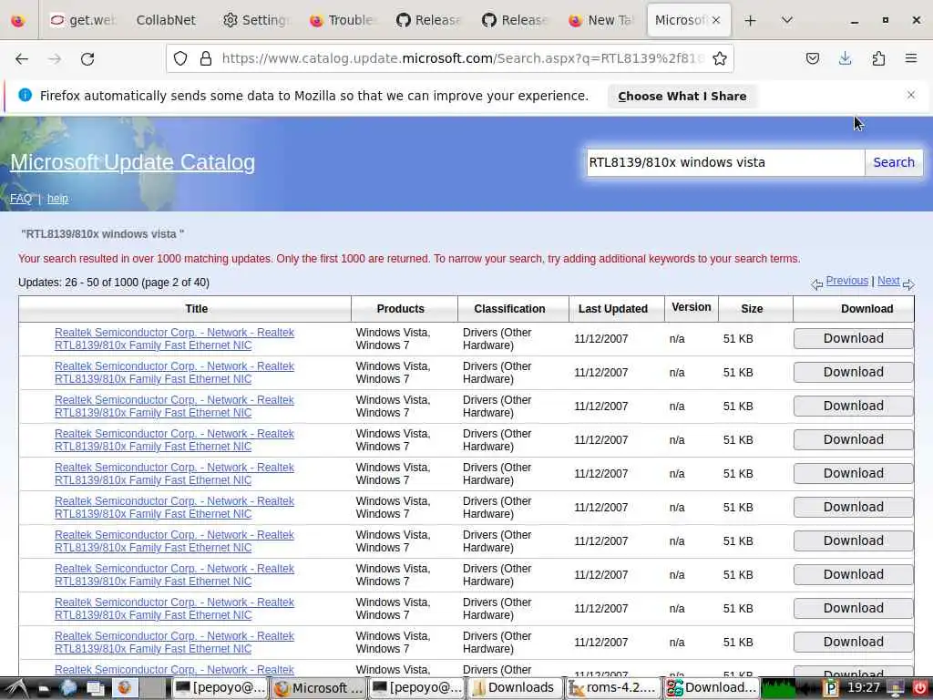The image size is (933, 700).
Task: Switch to the Settings tab
Action: [x=256, y=20]
